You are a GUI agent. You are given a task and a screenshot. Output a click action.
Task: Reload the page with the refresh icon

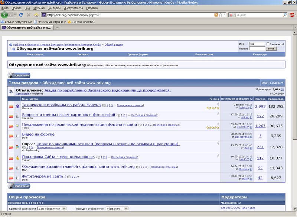pyautogui.click(x=21, y=15)
